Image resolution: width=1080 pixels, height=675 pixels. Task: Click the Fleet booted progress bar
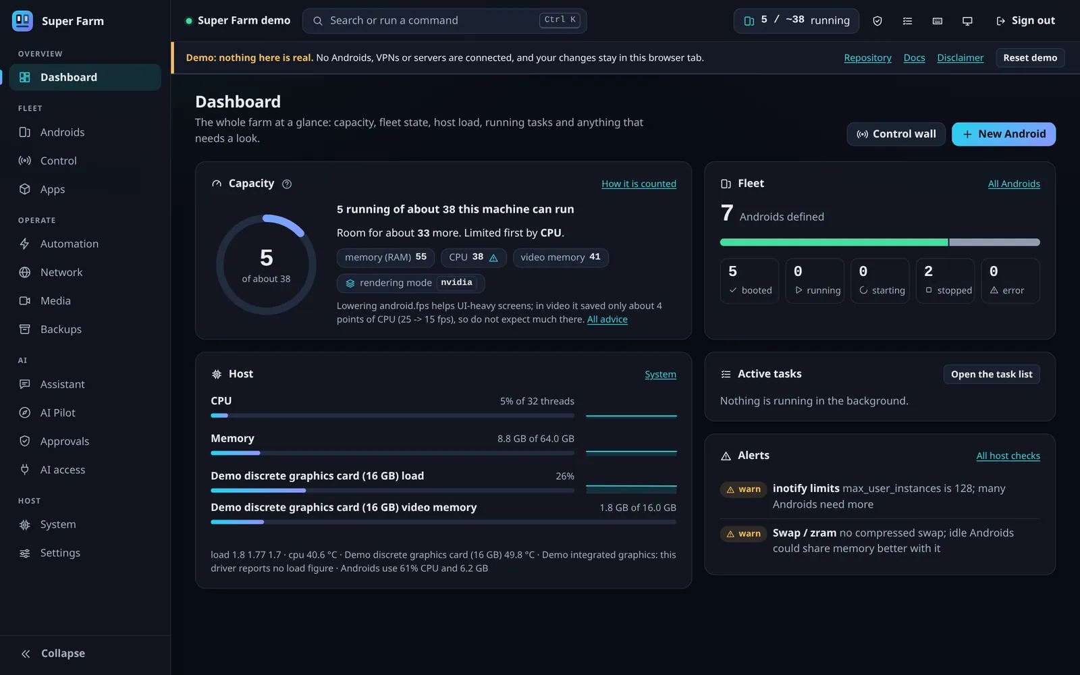[834, 242]
